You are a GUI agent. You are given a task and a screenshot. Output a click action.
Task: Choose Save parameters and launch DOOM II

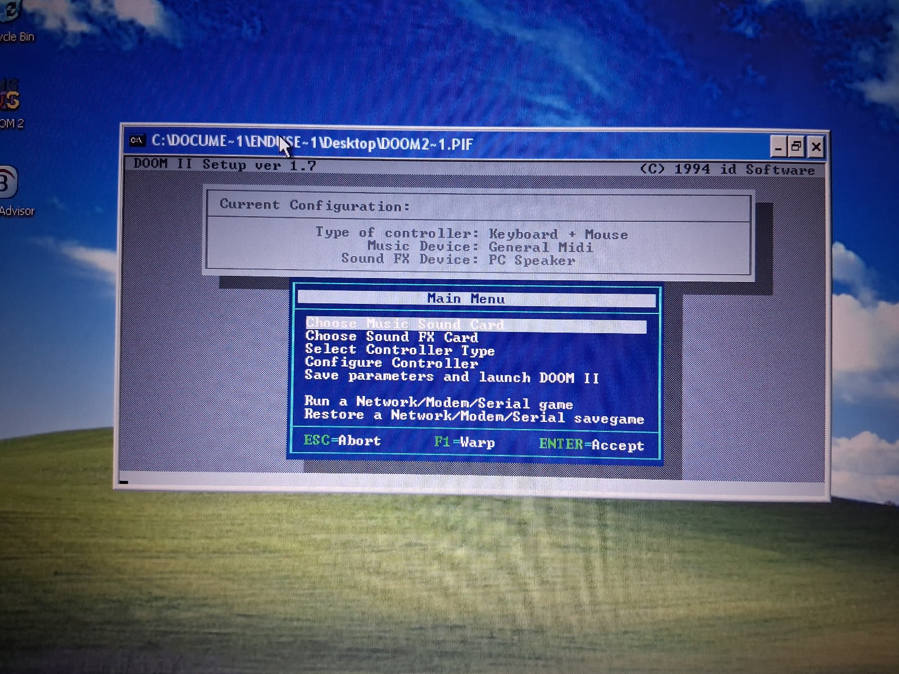pyautogui.click(x=452, y=376)
